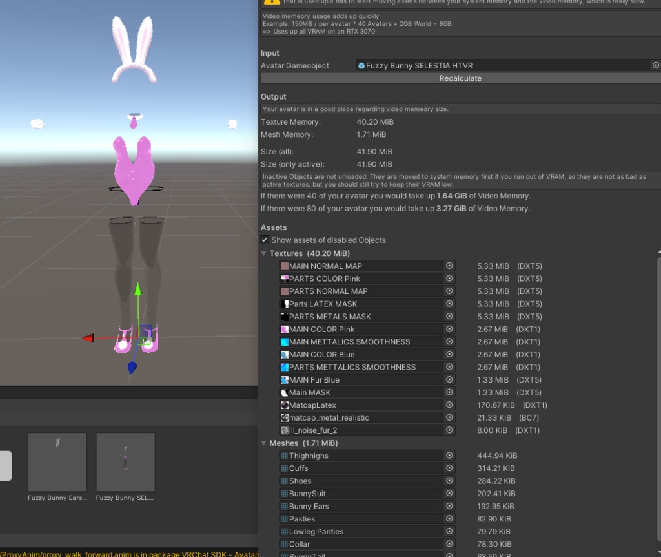Open the object picker for Avatar Gameobject
Screen dimensions: 661x557
(x=655, y=65)
